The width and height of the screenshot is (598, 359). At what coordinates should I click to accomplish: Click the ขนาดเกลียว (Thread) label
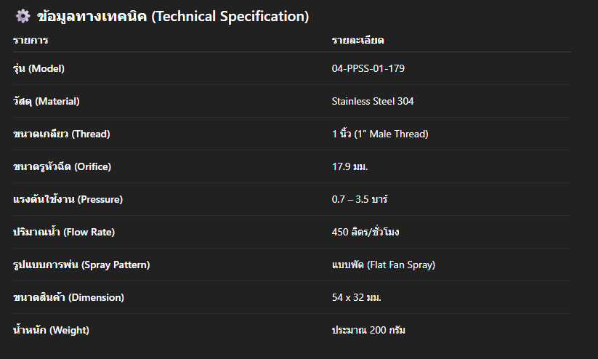(x=62, y=134)
